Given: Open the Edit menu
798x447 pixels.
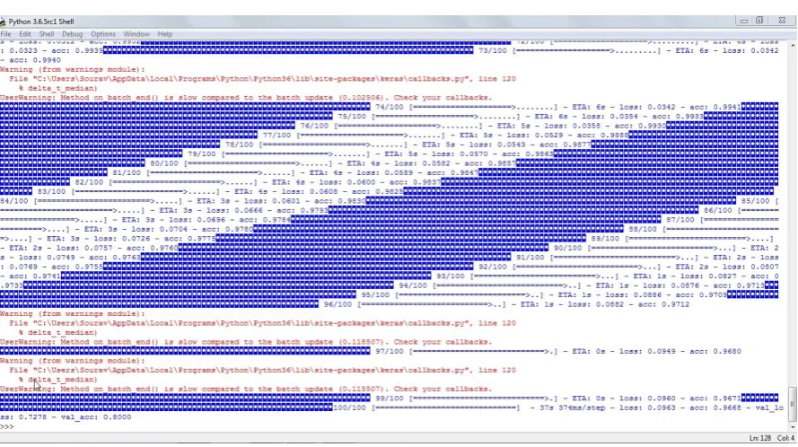Looking at the screenshot, I should tap(24, 34).
